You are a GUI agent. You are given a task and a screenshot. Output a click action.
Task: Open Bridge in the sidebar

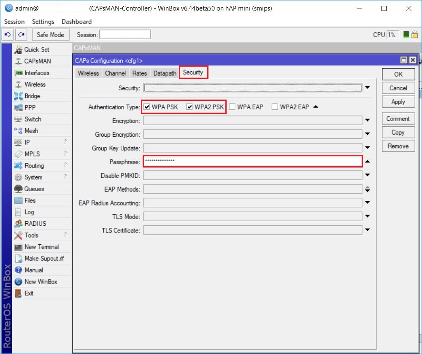[x=42, y=96]
